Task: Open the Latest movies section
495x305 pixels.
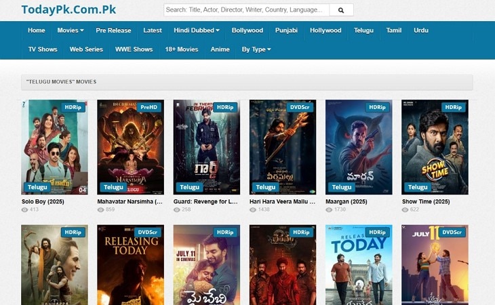Action: (153, 30)
